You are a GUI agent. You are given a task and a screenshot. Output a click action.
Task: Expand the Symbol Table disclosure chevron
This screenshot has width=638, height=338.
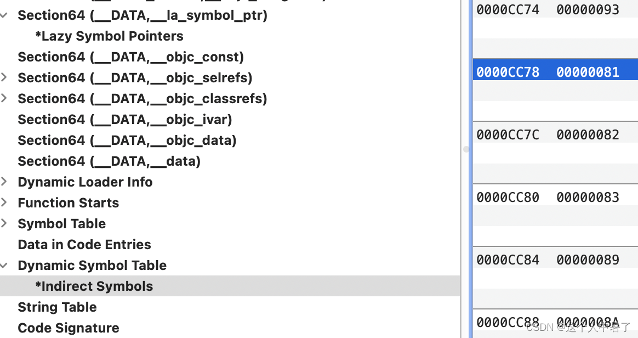pyautogui.click(x=4, y=223)
